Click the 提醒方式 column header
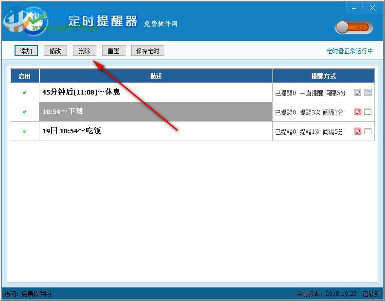385x301 pixels. (x=324, y=76)
